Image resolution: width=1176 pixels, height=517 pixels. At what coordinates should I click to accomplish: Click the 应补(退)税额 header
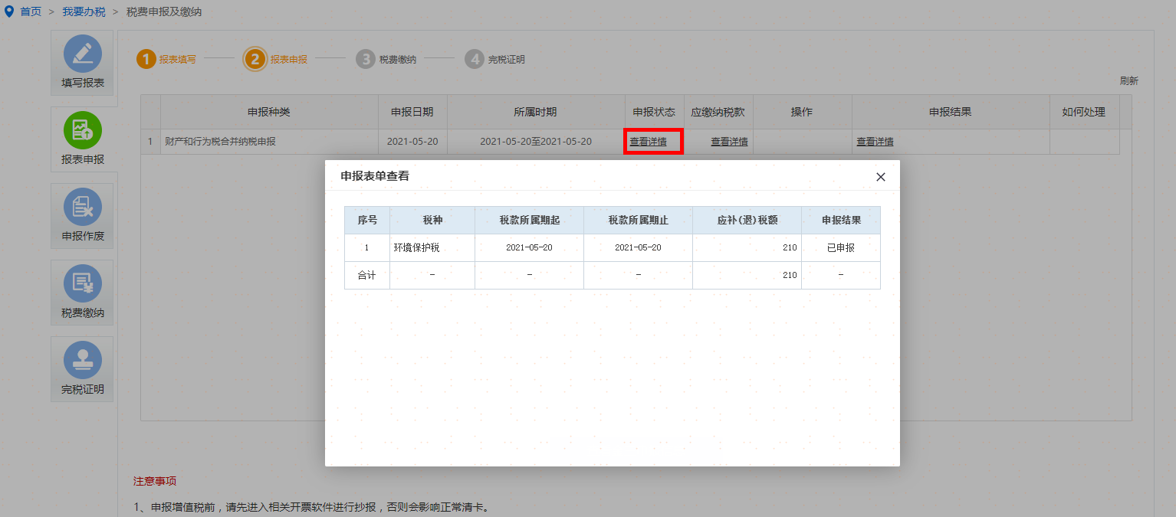coord(747,220)
